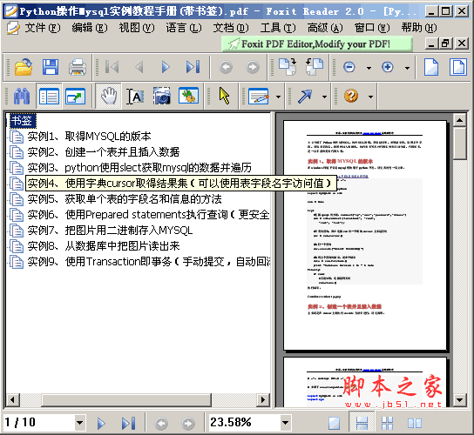The image size is (474, 435).
Task: Open the 窗口(W) menu
Action: pyautogui.click(x=372, y=28)
